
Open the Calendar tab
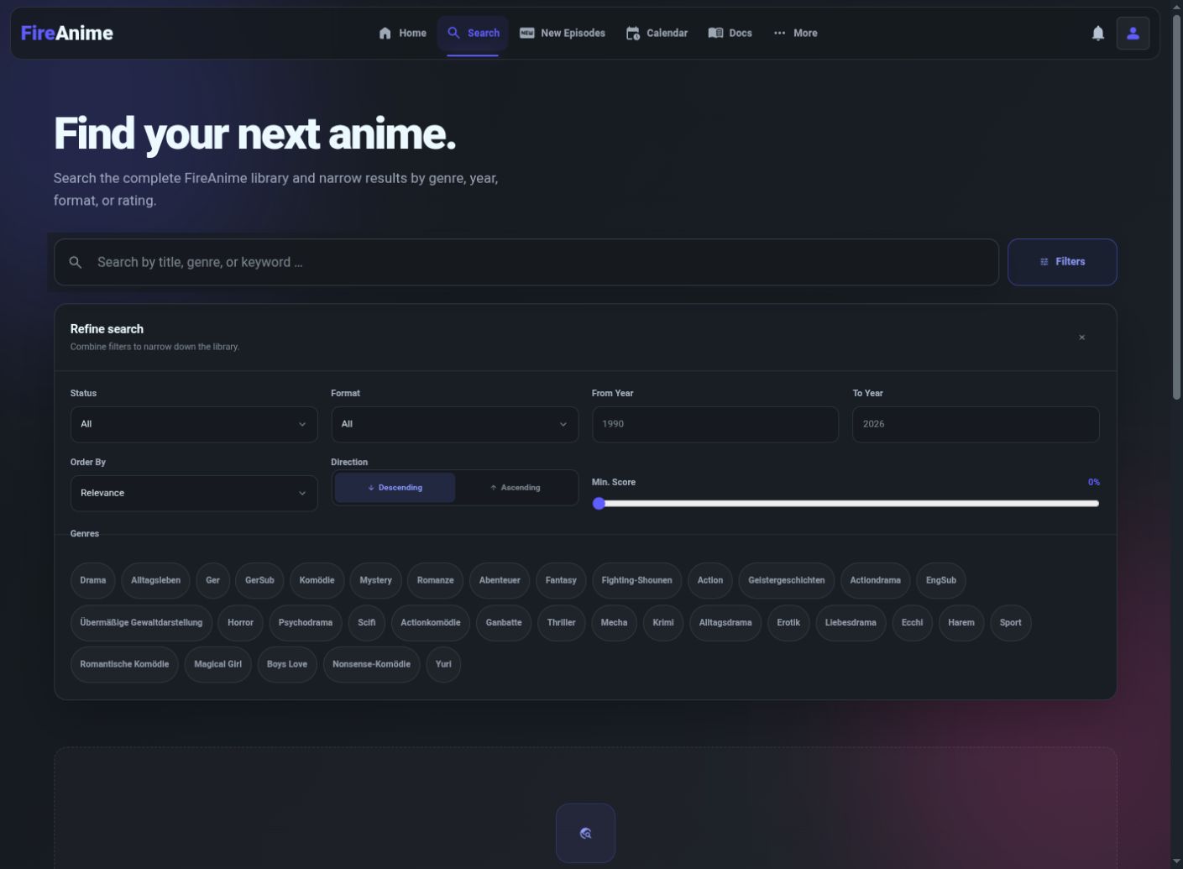point(657,34)
